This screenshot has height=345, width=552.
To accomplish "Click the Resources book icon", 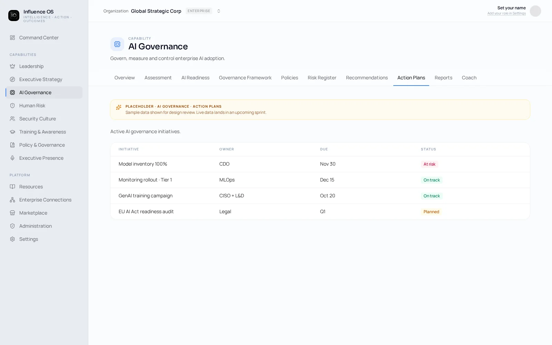I will [x=12, y=187].
